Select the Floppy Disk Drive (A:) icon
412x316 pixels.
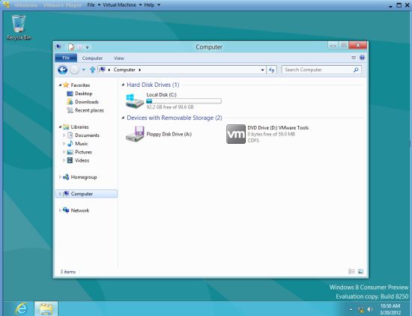135,134
